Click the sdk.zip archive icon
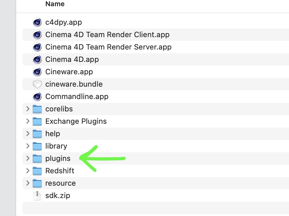Viewport: 289px width, 216px height. tap(37, 196)
